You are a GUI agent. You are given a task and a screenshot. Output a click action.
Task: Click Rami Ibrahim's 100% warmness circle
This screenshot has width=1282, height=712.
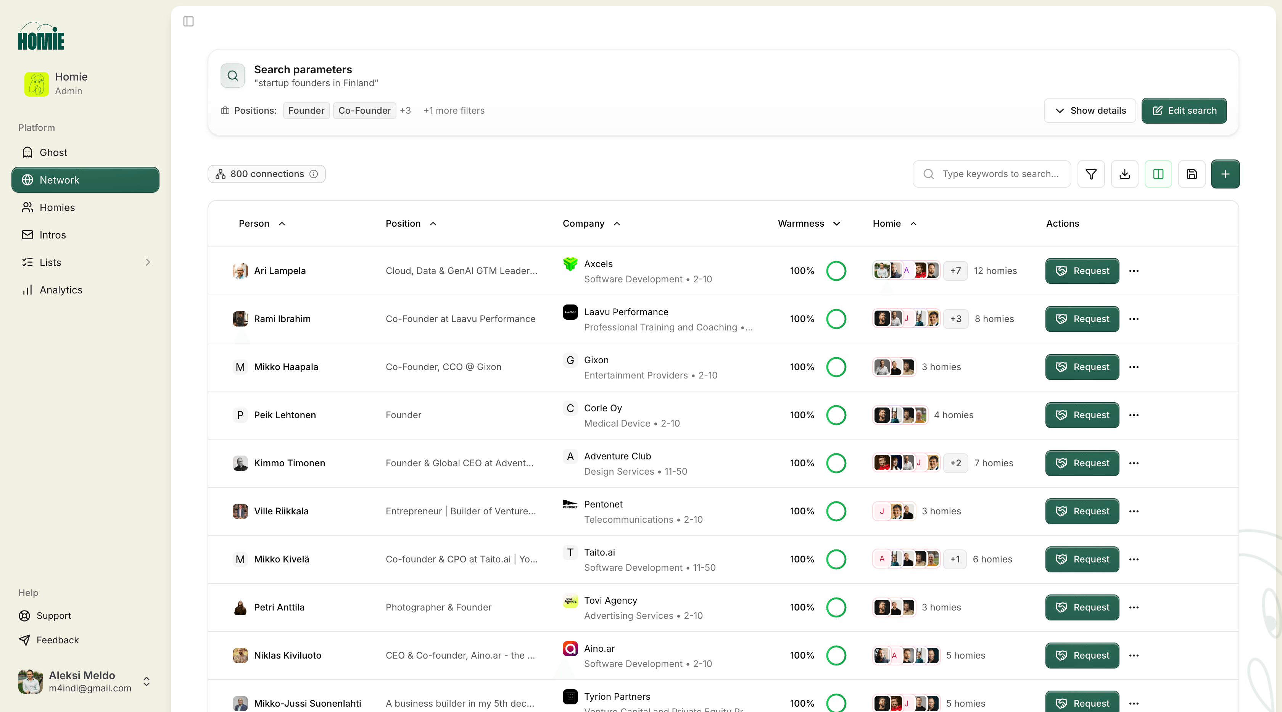point(836,319)
